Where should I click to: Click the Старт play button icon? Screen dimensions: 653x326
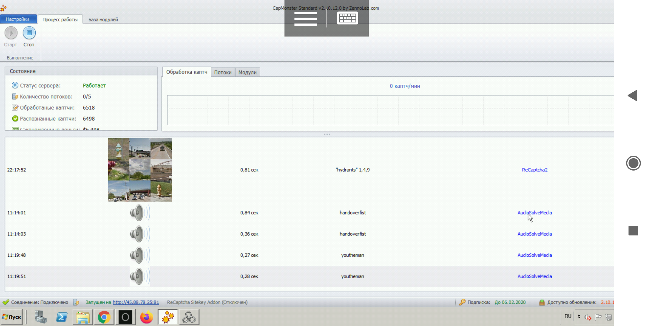pos(11,33)
